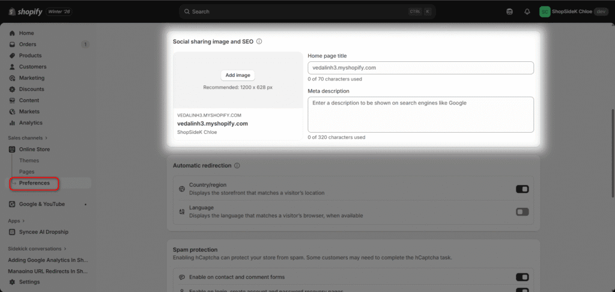Screen dimensions: 615x292
Task: Click the Winter '26 edition badge
Action: (x=59, y=12)
